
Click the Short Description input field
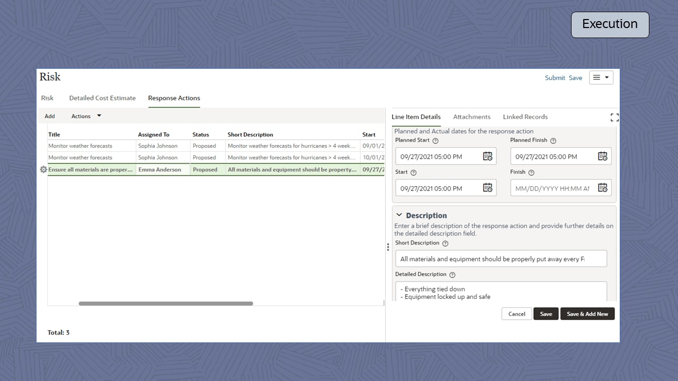tap(501, 259)
